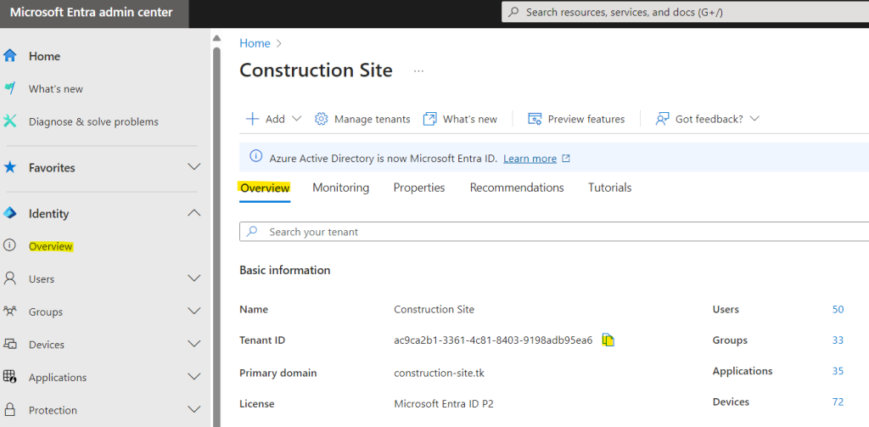Click the Learn more link

point(530,159)
